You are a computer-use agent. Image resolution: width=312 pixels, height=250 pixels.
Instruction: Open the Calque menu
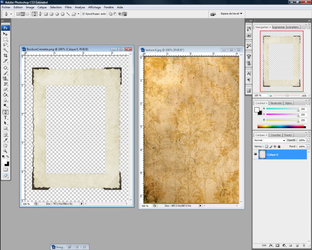[x=42, y=8]
